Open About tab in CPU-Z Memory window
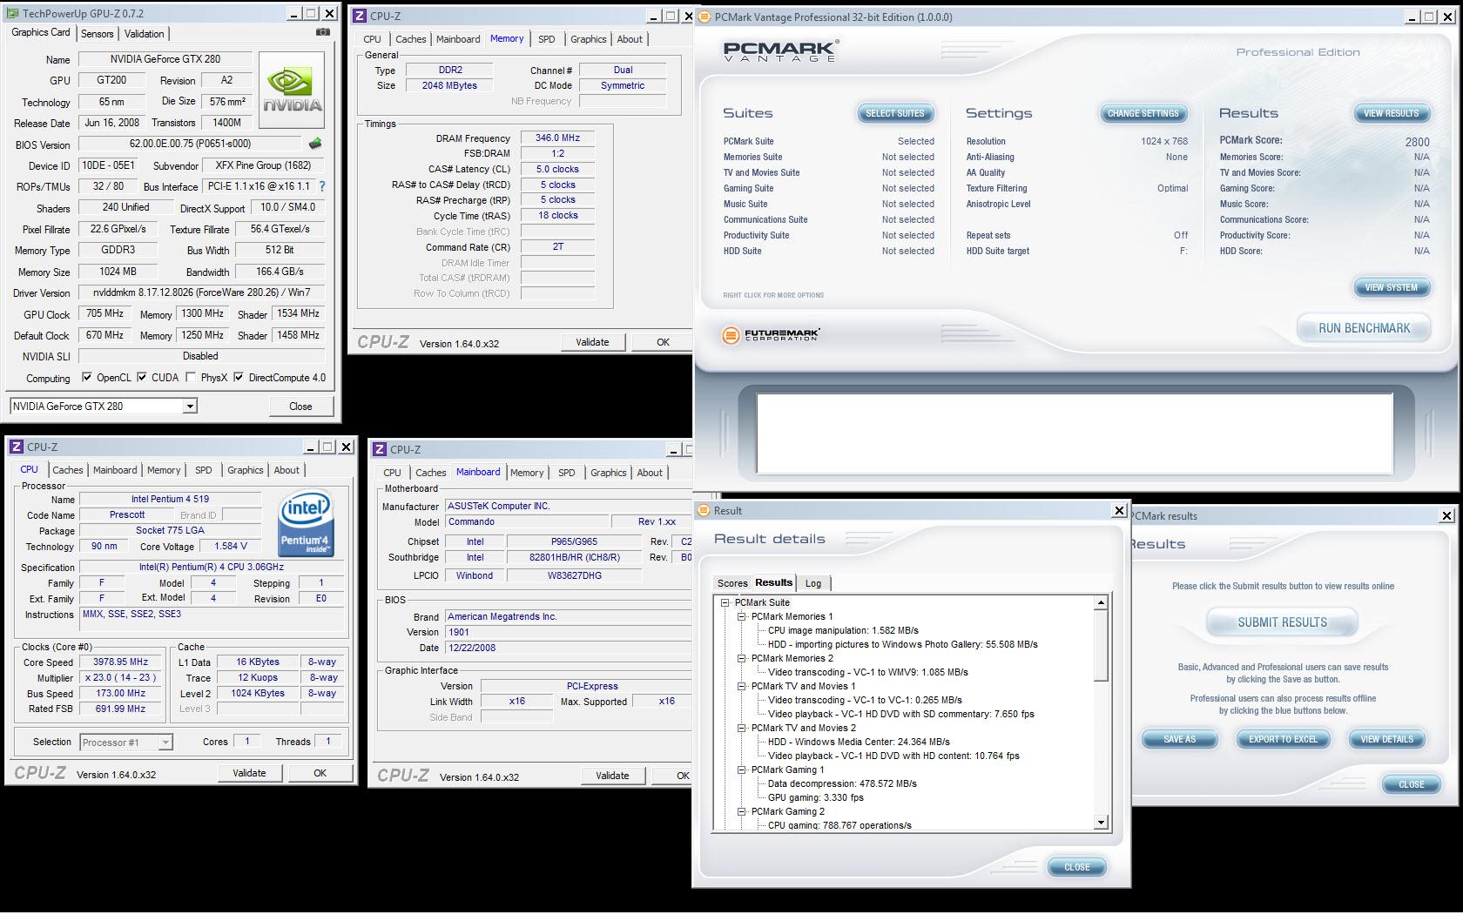The height and width of the screenshot is (914, 1463). [630, 39]
